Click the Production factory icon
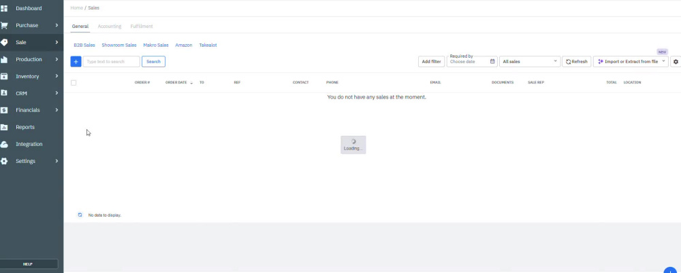Screen dimensions: 681x273 pyautogui.click(x=4, y=59)
